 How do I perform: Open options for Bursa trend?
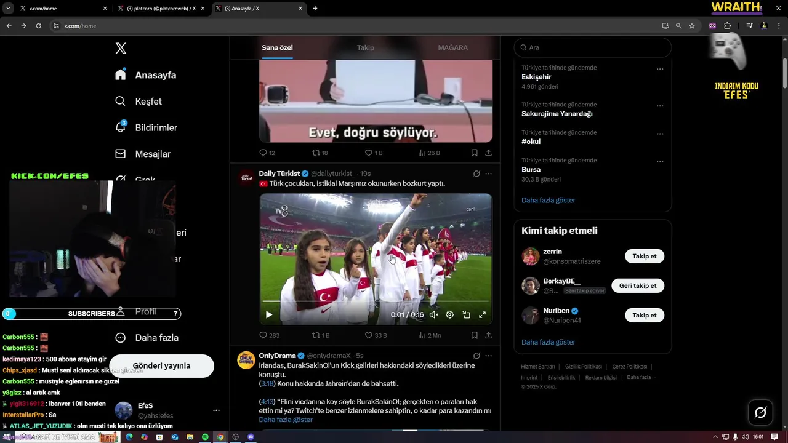pyautogui.click(x=660, y=162)
